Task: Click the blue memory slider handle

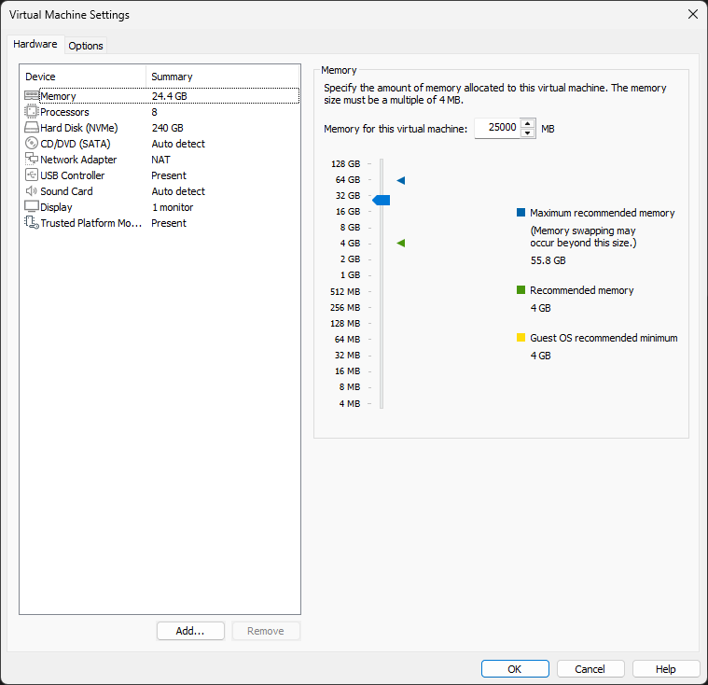Action: coord(382,200)
